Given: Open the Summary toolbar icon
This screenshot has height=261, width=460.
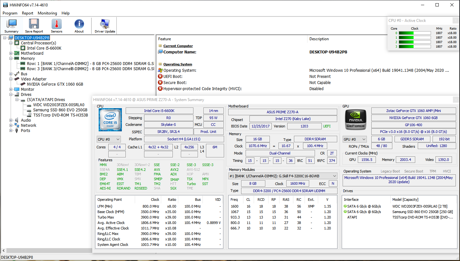Looking at the screenshot, I should pyautogui.click(x=11, y=26).
